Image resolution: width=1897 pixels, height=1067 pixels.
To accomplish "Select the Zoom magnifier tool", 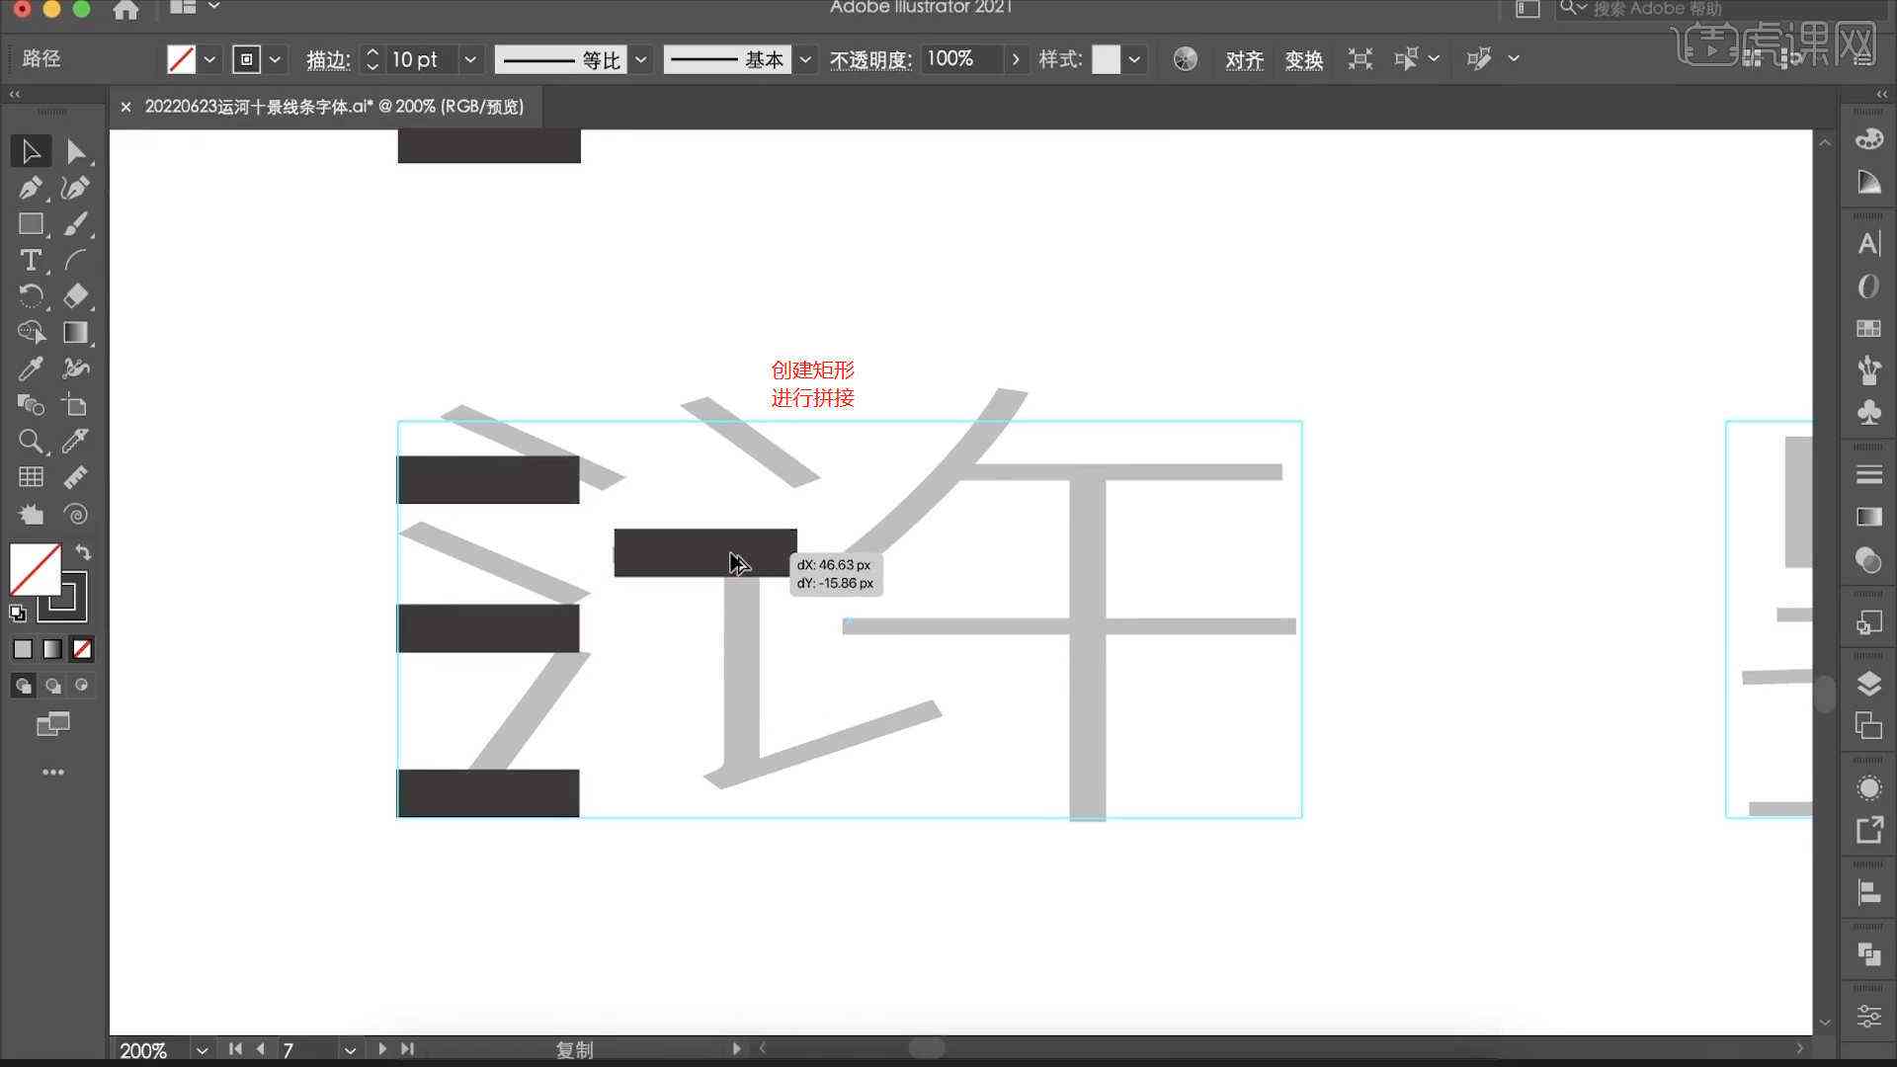I will [31, 441].
